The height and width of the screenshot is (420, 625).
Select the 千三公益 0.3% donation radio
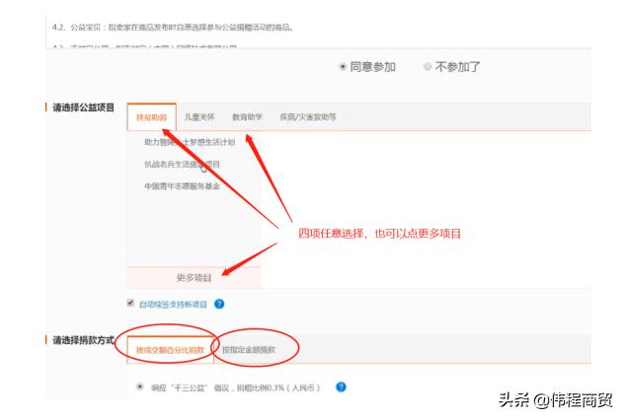140,386
